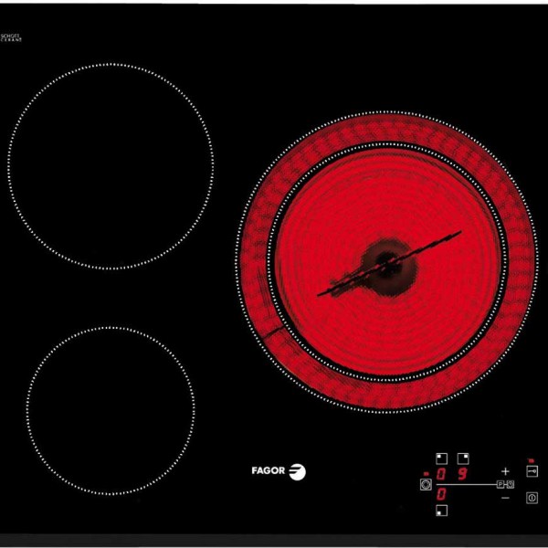The height and width of the screenshot is (548, 548).
Task: Click the FAGOR brand logo
Action: (279, 471)
